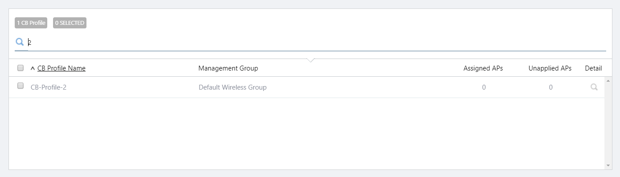Check the CB-Profile-2 row checkbox
The image size is (620, 177).
(x=21, y=86)
